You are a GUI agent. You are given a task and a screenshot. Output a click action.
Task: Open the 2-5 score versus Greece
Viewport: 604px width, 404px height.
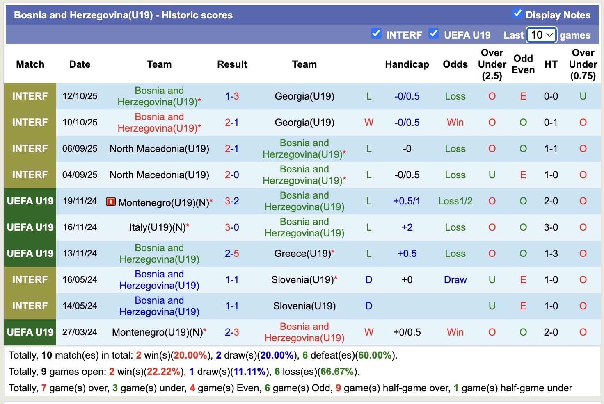(232, 254)
